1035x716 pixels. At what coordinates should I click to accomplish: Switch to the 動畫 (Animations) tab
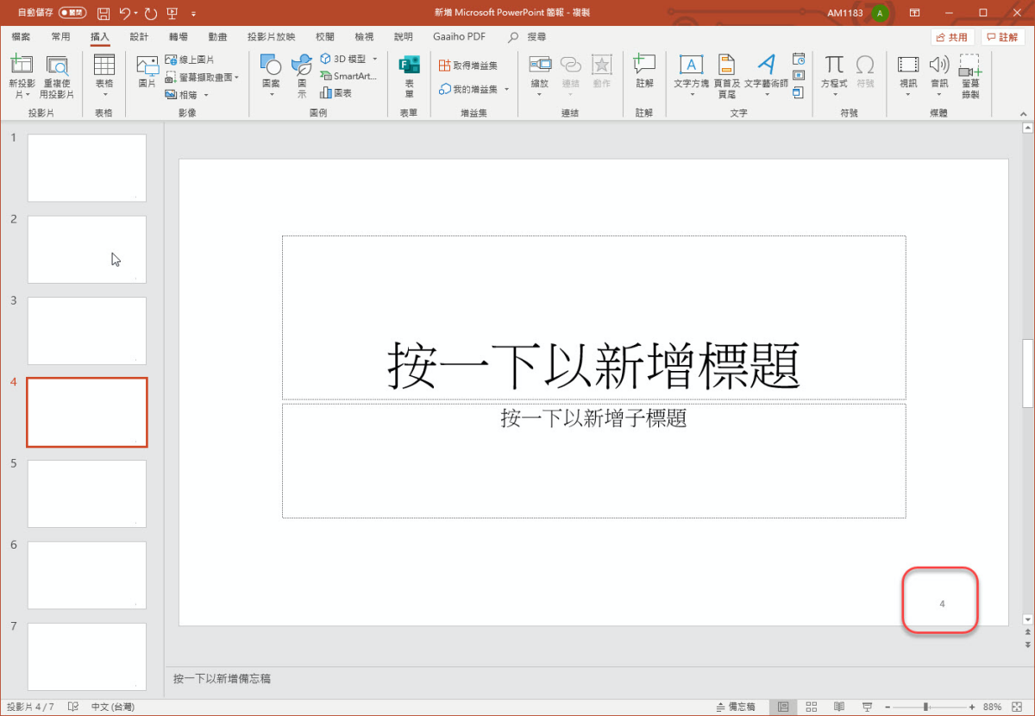pyautogui.click(x=217, y=37)
